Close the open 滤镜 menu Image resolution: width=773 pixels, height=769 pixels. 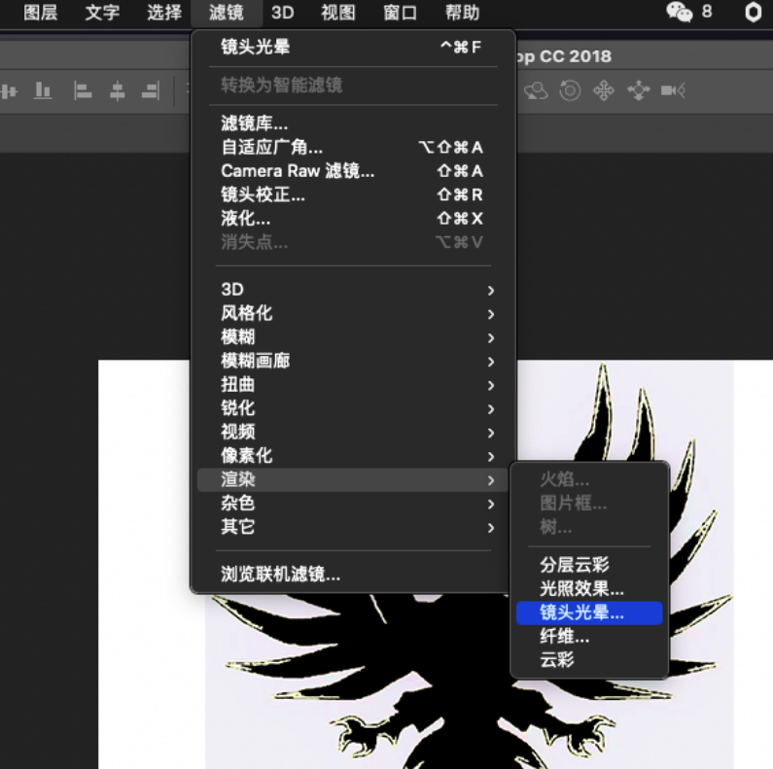tap(227, 13)
